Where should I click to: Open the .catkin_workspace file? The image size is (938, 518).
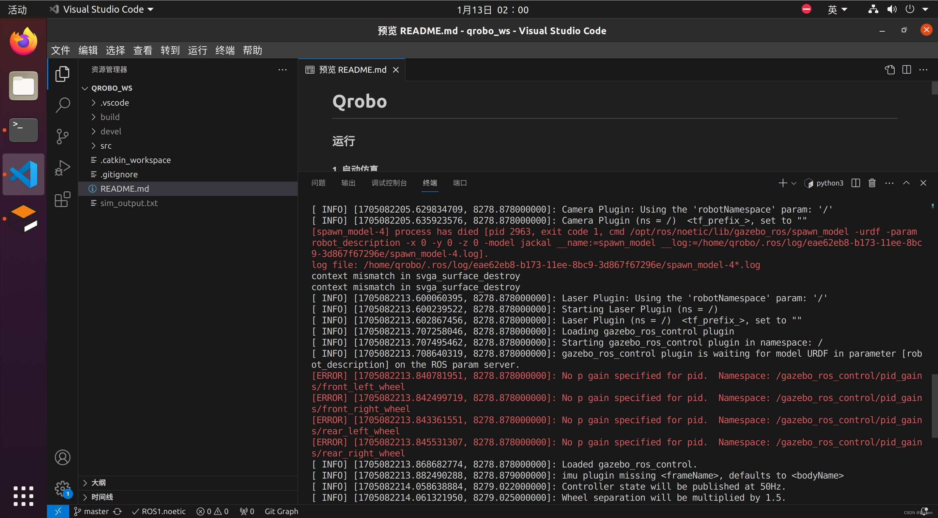[188, 160]
